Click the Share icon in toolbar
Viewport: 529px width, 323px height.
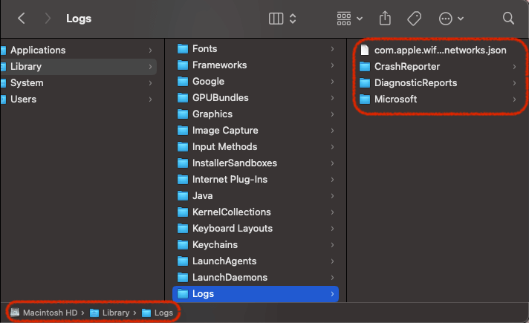click(x=385, y=18)
